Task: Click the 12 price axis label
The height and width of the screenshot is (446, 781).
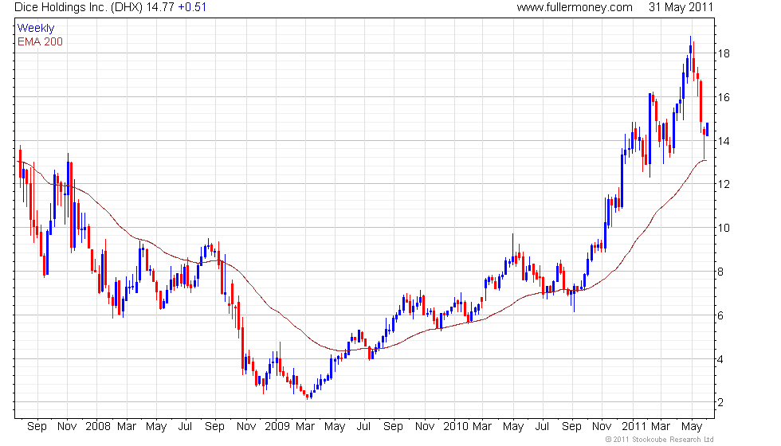Action: coord(724,184)
